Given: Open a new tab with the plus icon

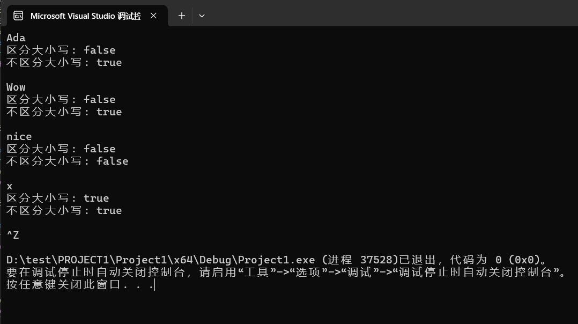Looking at the screenshot, I should [x=182, y=16].
